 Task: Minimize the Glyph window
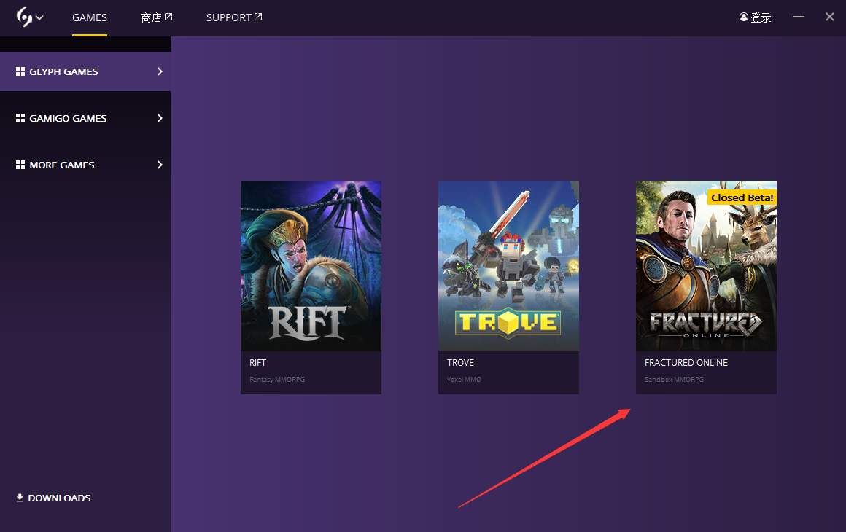click(799, 17)
